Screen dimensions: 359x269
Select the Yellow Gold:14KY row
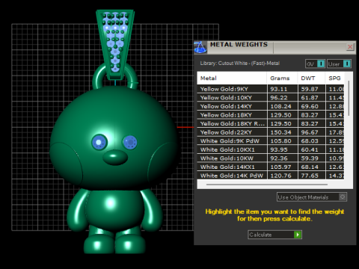click(x=271, y=106)
